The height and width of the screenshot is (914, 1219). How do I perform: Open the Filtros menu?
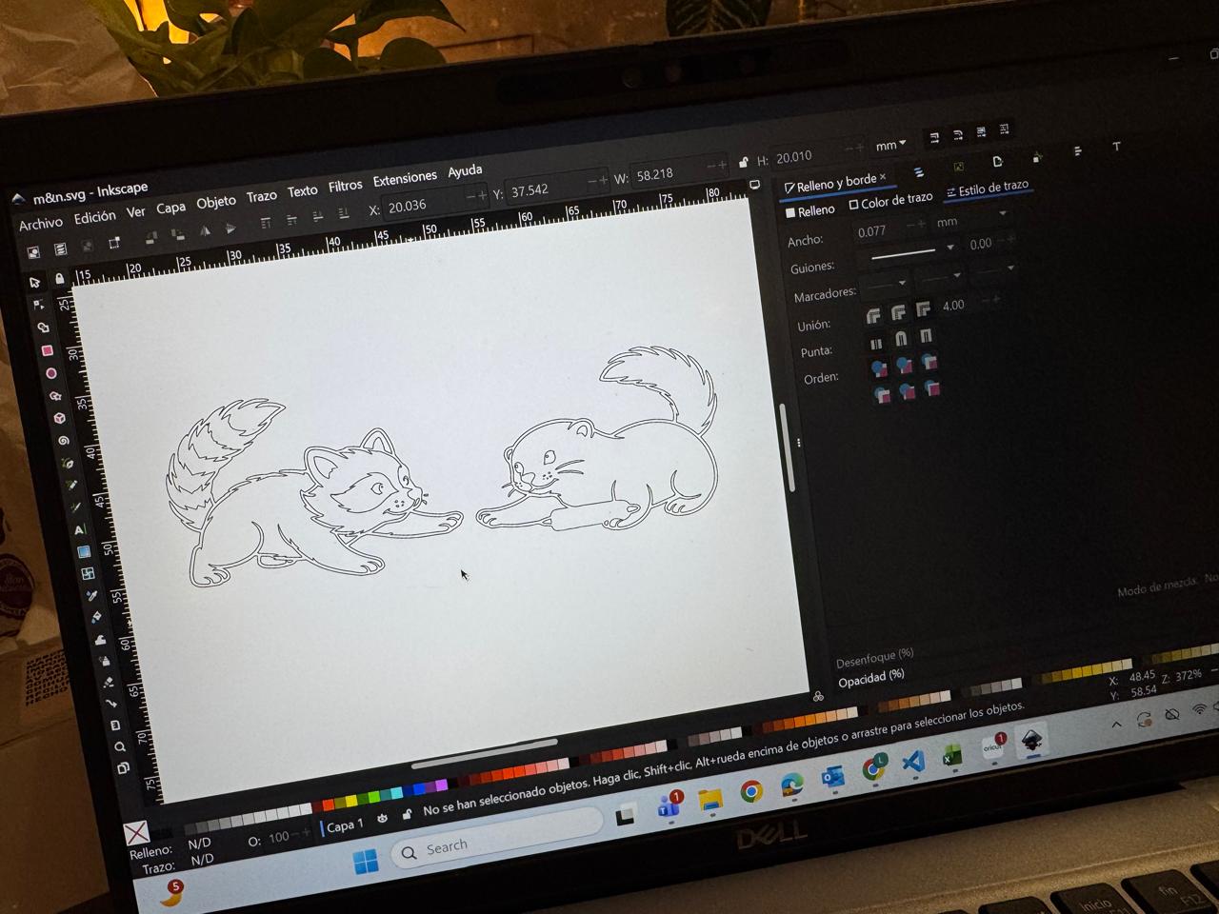[345, 186]
